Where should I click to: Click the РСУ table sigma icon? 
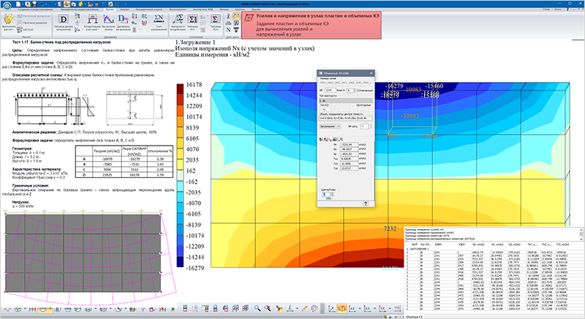pyautogui.click(x=192, y=20)
